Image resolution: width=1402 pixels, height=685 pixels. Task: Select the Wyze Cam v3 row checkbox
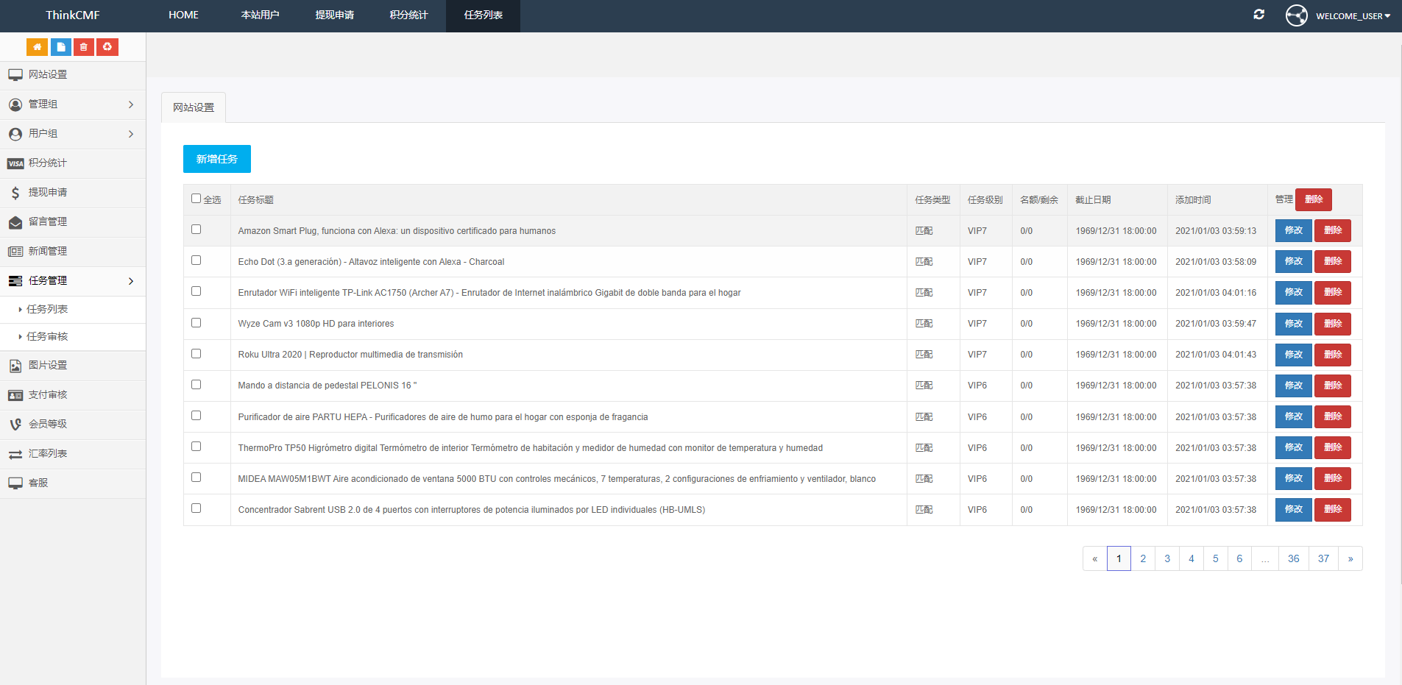[x=196, y=323]
